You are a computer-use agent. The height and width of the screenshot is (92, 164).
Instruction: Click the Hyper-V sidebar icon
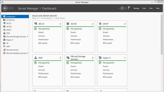(x=4, y=40)
